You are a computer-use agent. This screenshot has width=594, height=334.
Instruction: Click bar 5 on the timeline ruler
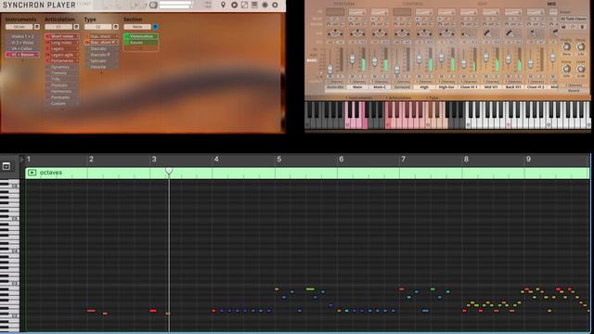coord(278,160)
